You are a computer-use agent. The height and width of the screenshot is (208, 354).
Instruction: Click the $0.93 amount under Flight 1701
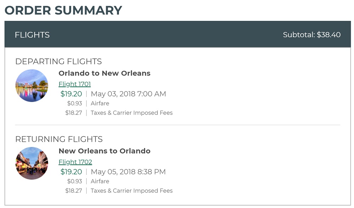pyautogui.click(x=74, y=103)
